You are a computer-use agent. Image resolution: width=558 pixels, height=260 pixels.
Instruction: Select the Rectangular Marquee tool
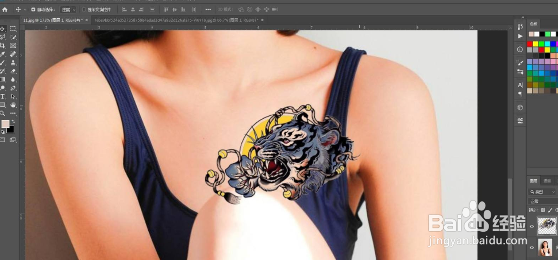coord(13,29)
